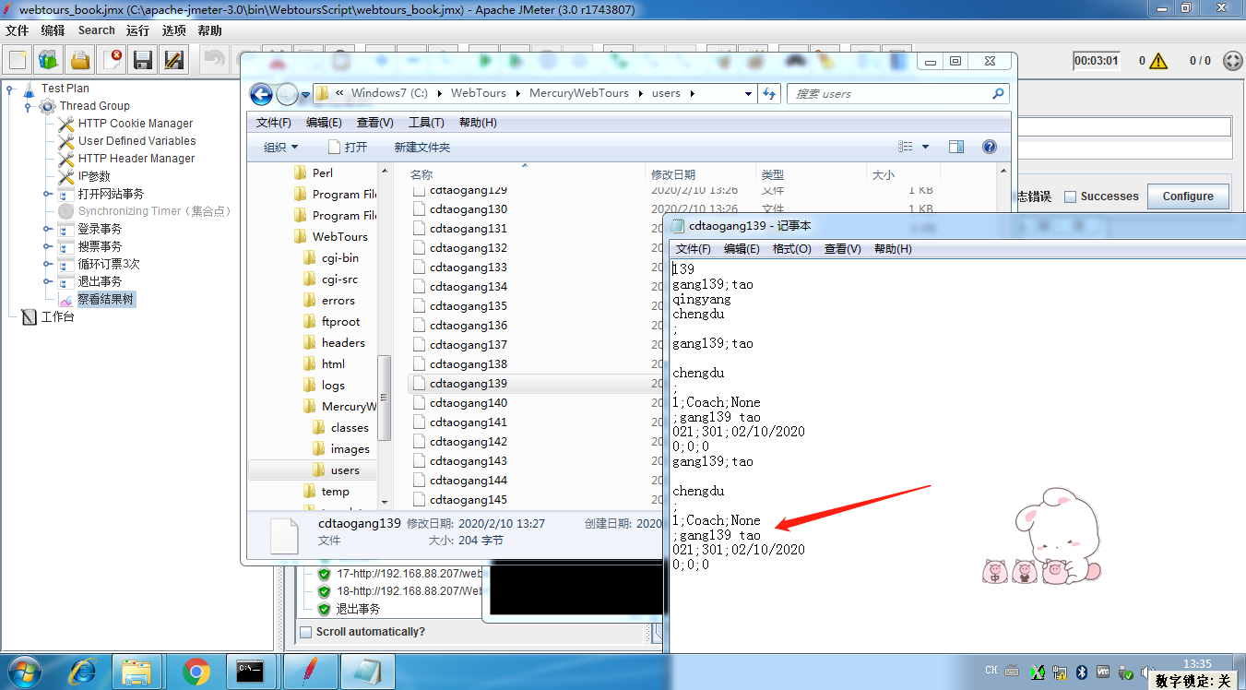Click MercuryWebTours breadcrumb in address bar
The image size is (1246, 690).
pos(578,93)
